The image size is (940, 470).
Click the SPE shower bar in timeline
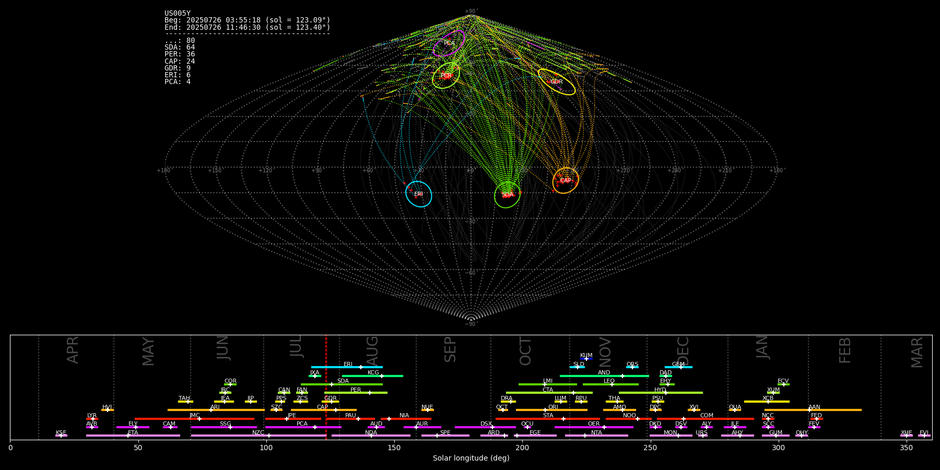click(x=445, y=436)
